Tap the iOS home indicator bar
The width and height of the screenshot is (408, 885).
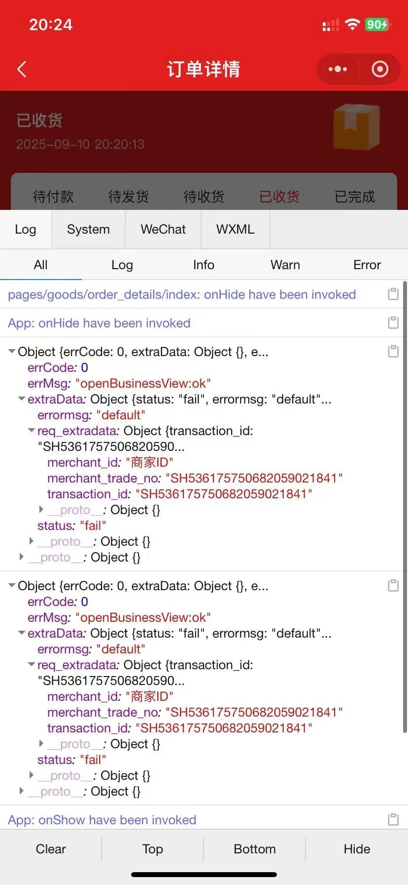[x=204, y=875]
